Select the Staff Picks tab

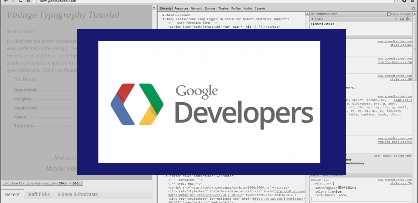pos(38,194)
